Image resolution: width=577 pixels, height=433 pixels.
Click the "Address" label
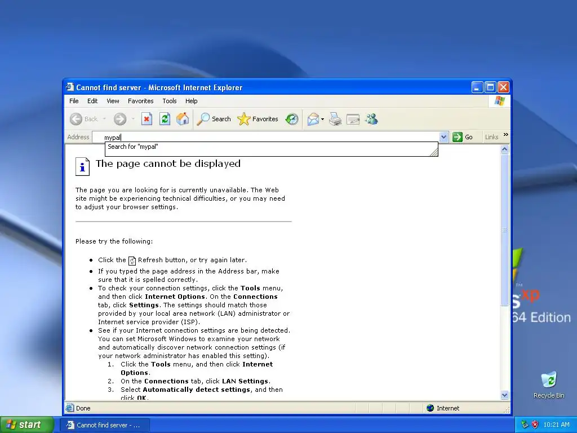tap(78, 137)
